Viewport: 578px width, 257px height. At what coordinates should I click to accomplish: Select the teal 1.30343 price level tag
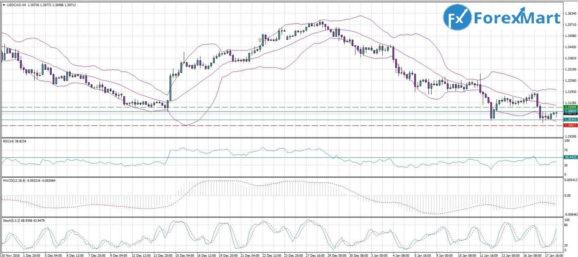570,120
